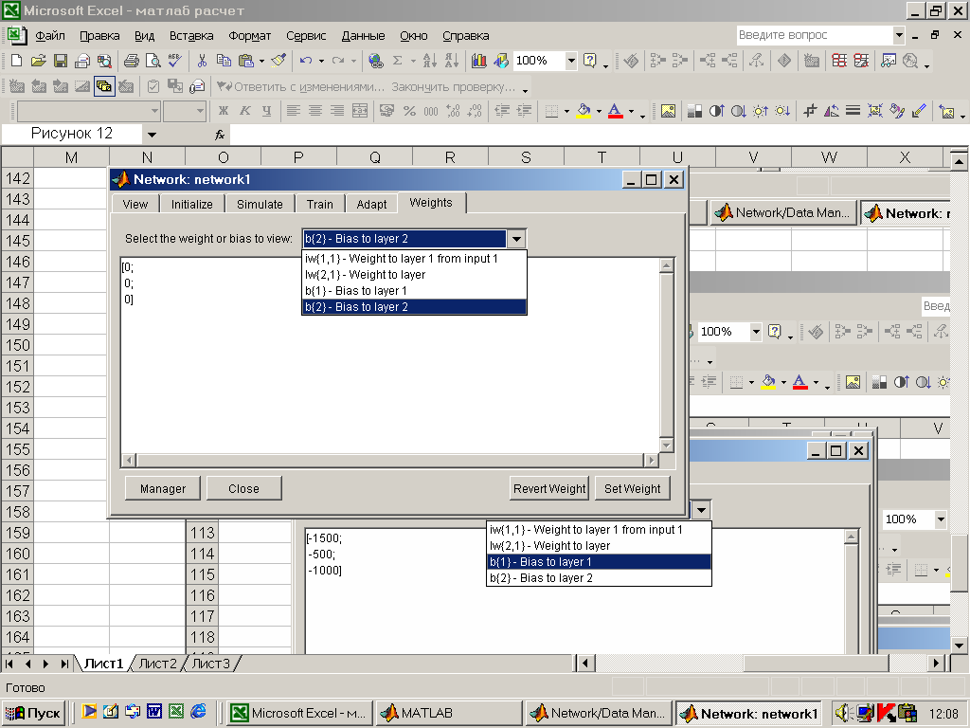Toggle the highlighted Show All Comments button
The height and width of the screenshot is (728, 970).
pyautogui.click(x=104, y=86)
